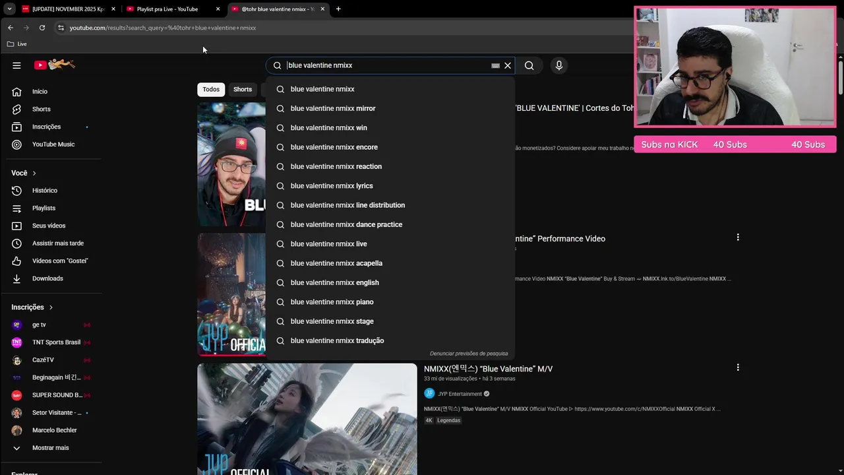Choose suggestion blue valentine nmixx acapella
Image resolution: width=844 pixels, height=475 pixels.
tap(390, 263)
